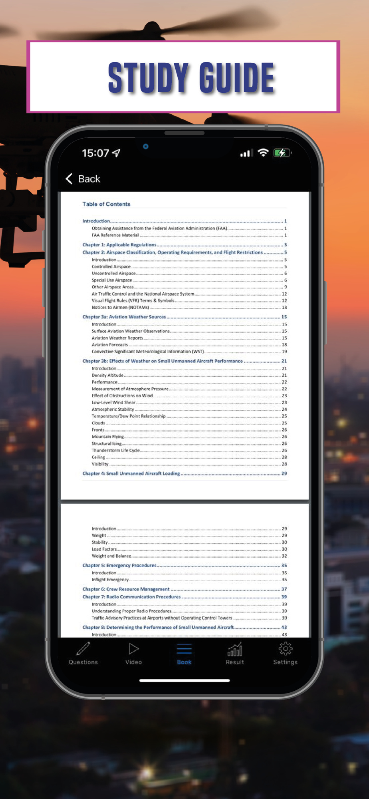Switch to the Settings tab label
The image size is (369, 799).
click(x=286, y=662)
